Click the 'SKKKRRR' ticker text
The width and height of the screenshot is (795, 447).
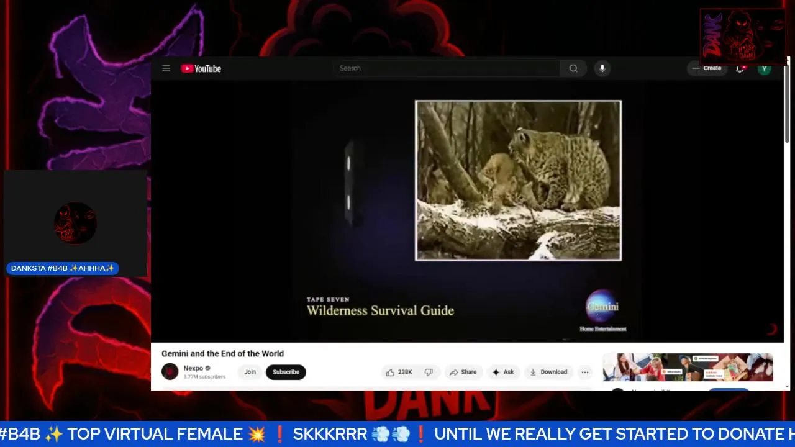(x=330, y=434)
